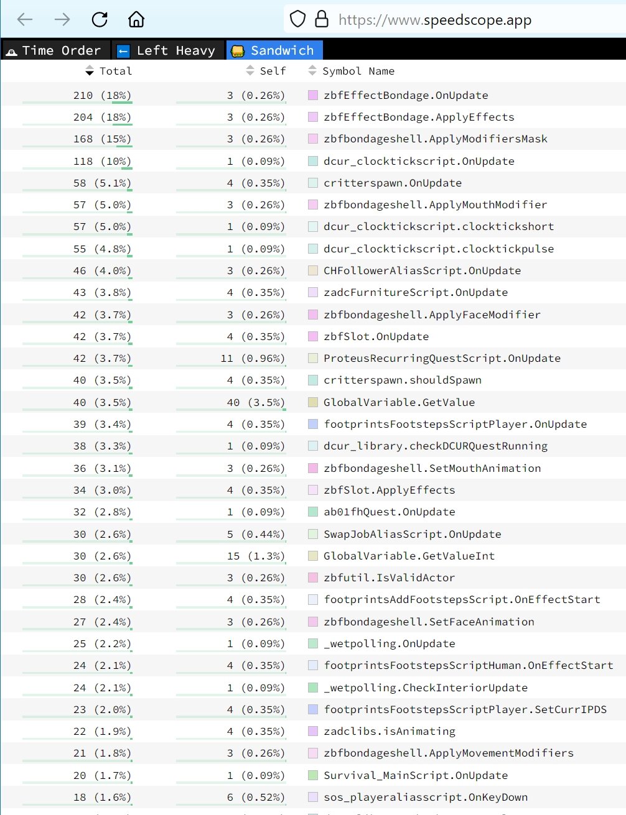Switch to Time Order view tab
The image size is (626, 815).
pos(55,51)
